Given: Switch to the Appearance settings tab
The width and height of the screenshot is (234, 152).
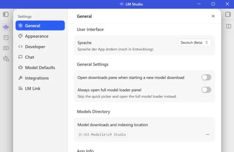Looking at the screenshot, I should (37, 36).
